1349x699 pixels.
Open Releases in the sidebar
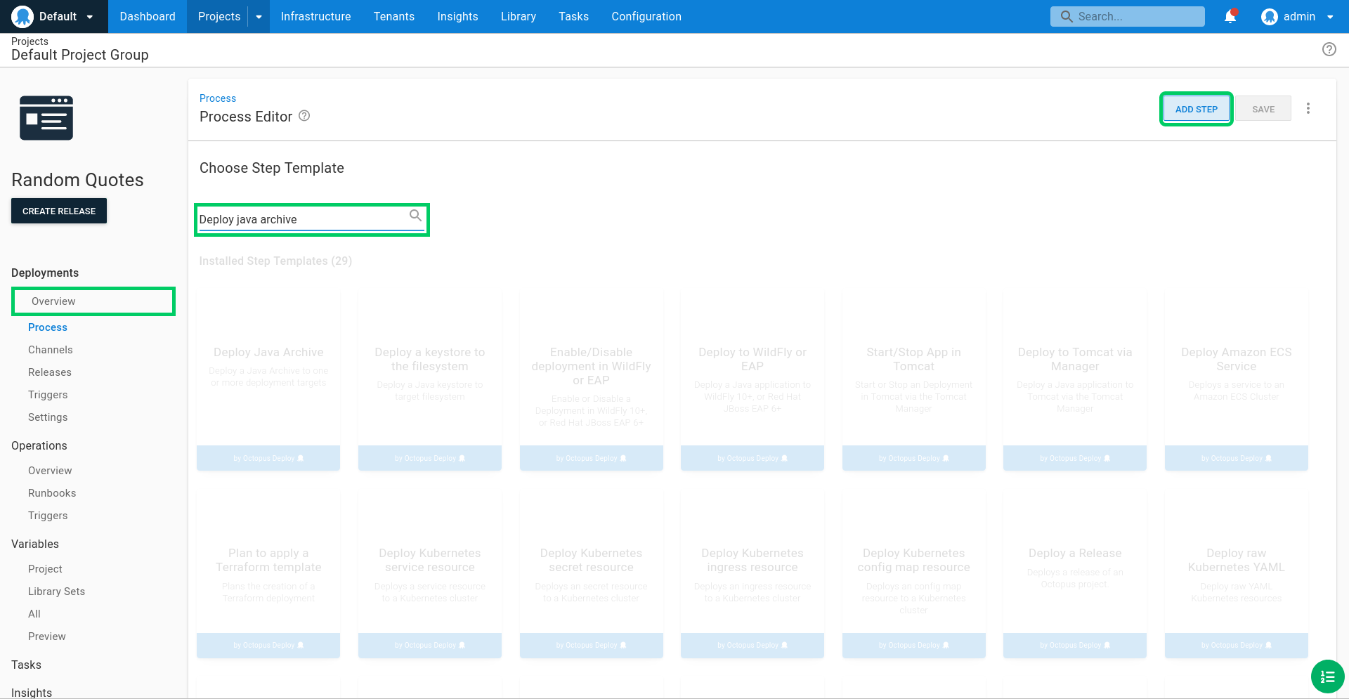coord(50,372)
